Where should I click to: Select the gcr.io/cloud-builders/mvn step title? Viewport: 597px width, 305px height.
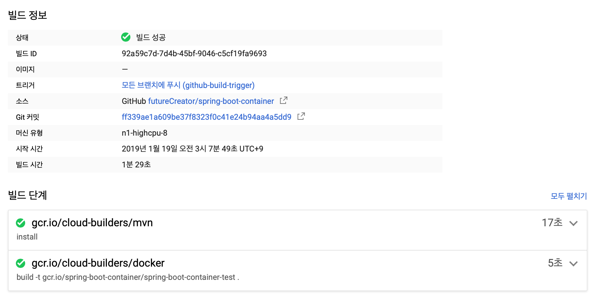[x=92, y=223]
